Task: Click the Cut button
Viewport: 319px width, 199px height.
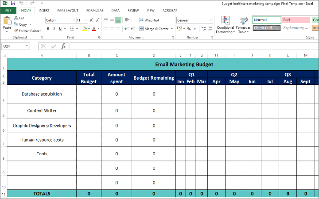Action: coord(19,18)
